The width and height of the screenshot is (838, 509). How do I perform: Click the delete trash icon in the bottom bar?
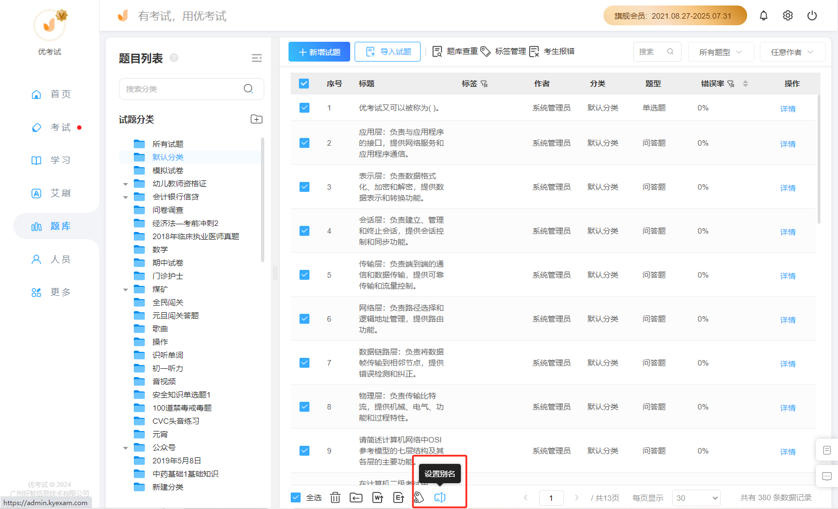click(x=335, y=497)
